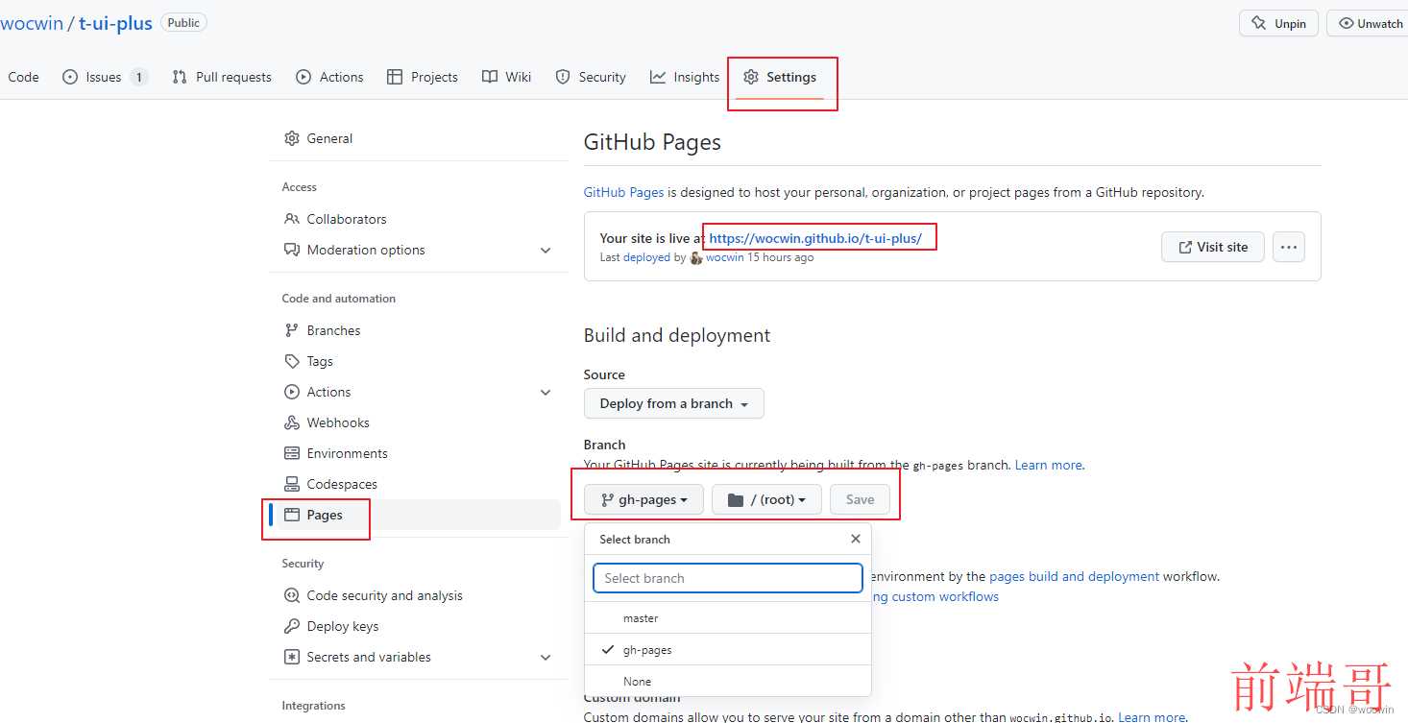
Task: Select None in branch list
Action: coord(728,681)
